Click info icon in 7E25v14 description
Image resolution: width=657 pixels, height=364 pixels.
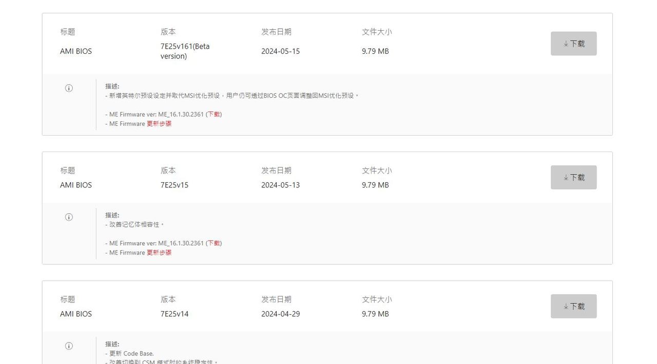pyautogui.click(x=69, y=346)
